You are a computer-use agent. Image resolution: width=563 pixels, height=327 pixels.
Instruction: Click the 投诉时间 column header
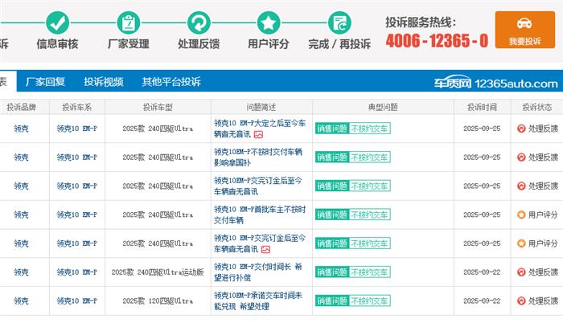[x=480, y=106]
